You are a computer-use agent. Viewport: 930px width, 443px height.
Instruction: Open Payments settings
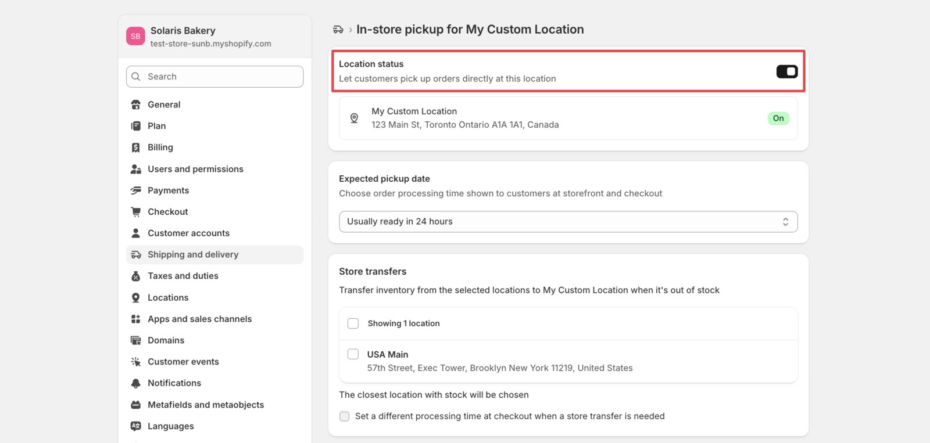point(214,190)
